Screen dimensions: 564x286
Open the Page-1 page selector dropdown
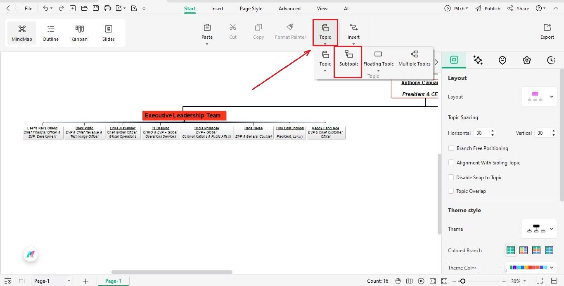click(69, 281)
